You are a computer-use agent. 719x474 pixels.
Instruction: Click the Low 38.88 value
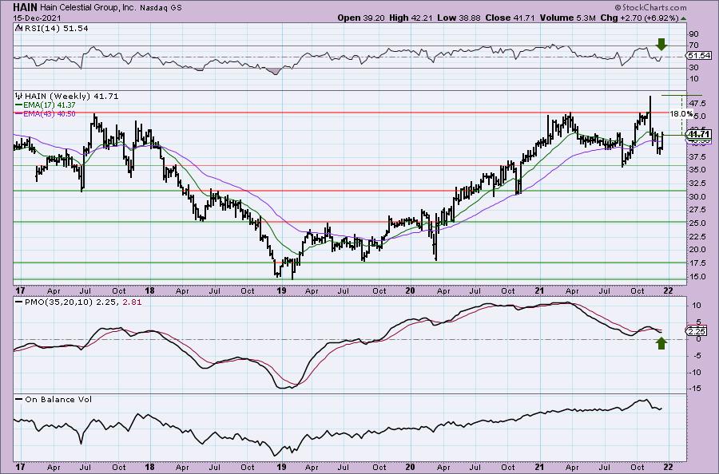[459, 18]
